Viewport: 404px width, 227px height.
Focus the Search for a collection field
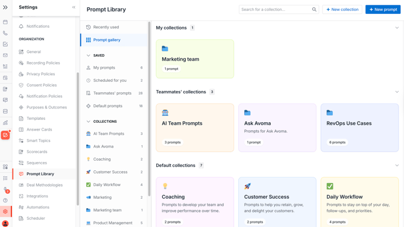(x=279, y=10)
